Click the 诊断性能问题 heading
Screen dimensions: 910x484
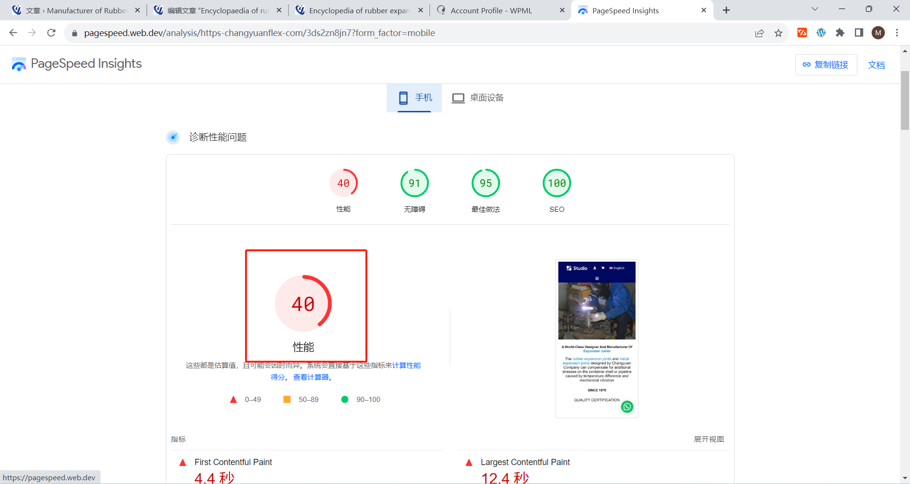[218, 137]
